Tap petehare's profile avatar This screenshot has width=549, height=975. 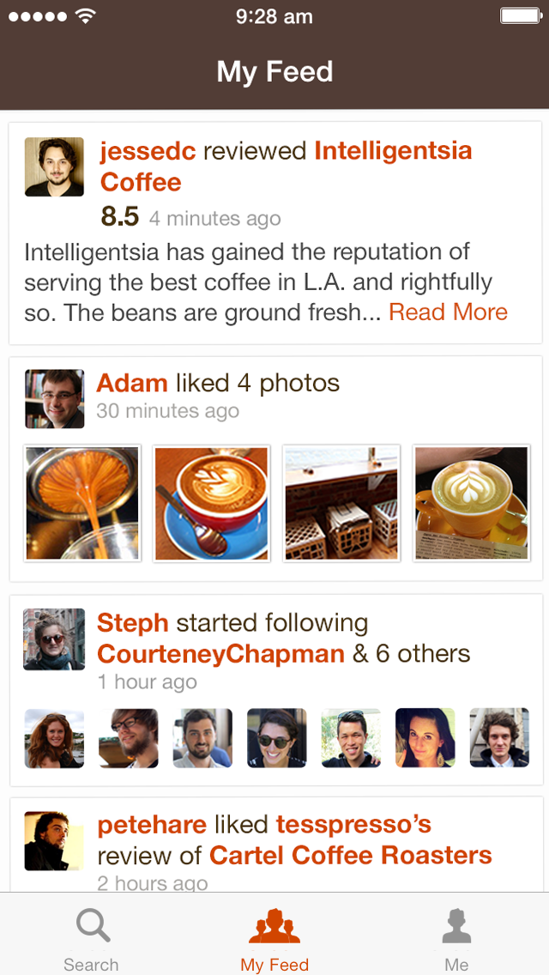[53, 841]
